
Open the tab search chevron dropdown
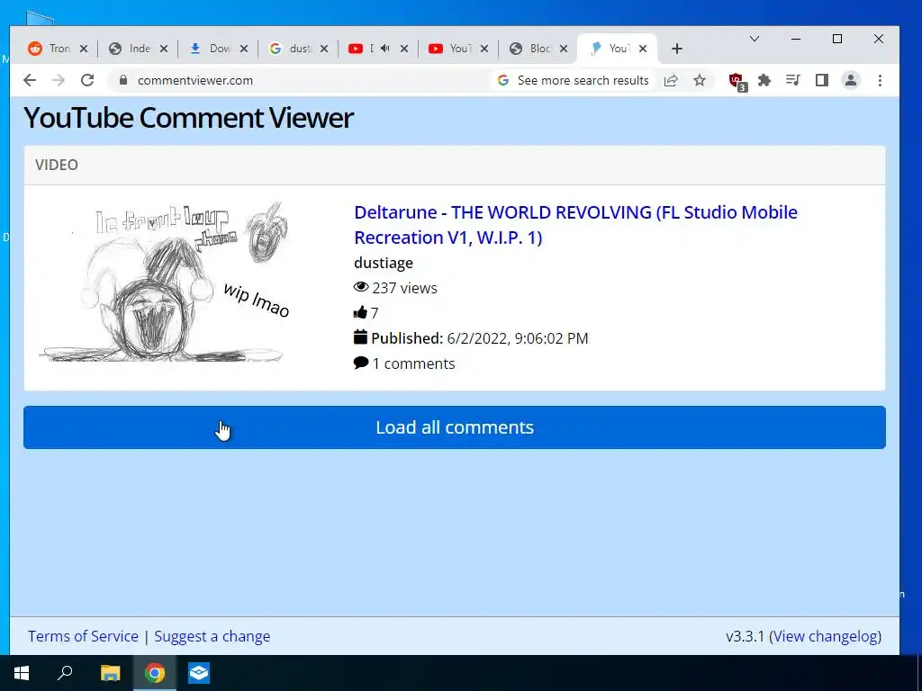point(755,39)
